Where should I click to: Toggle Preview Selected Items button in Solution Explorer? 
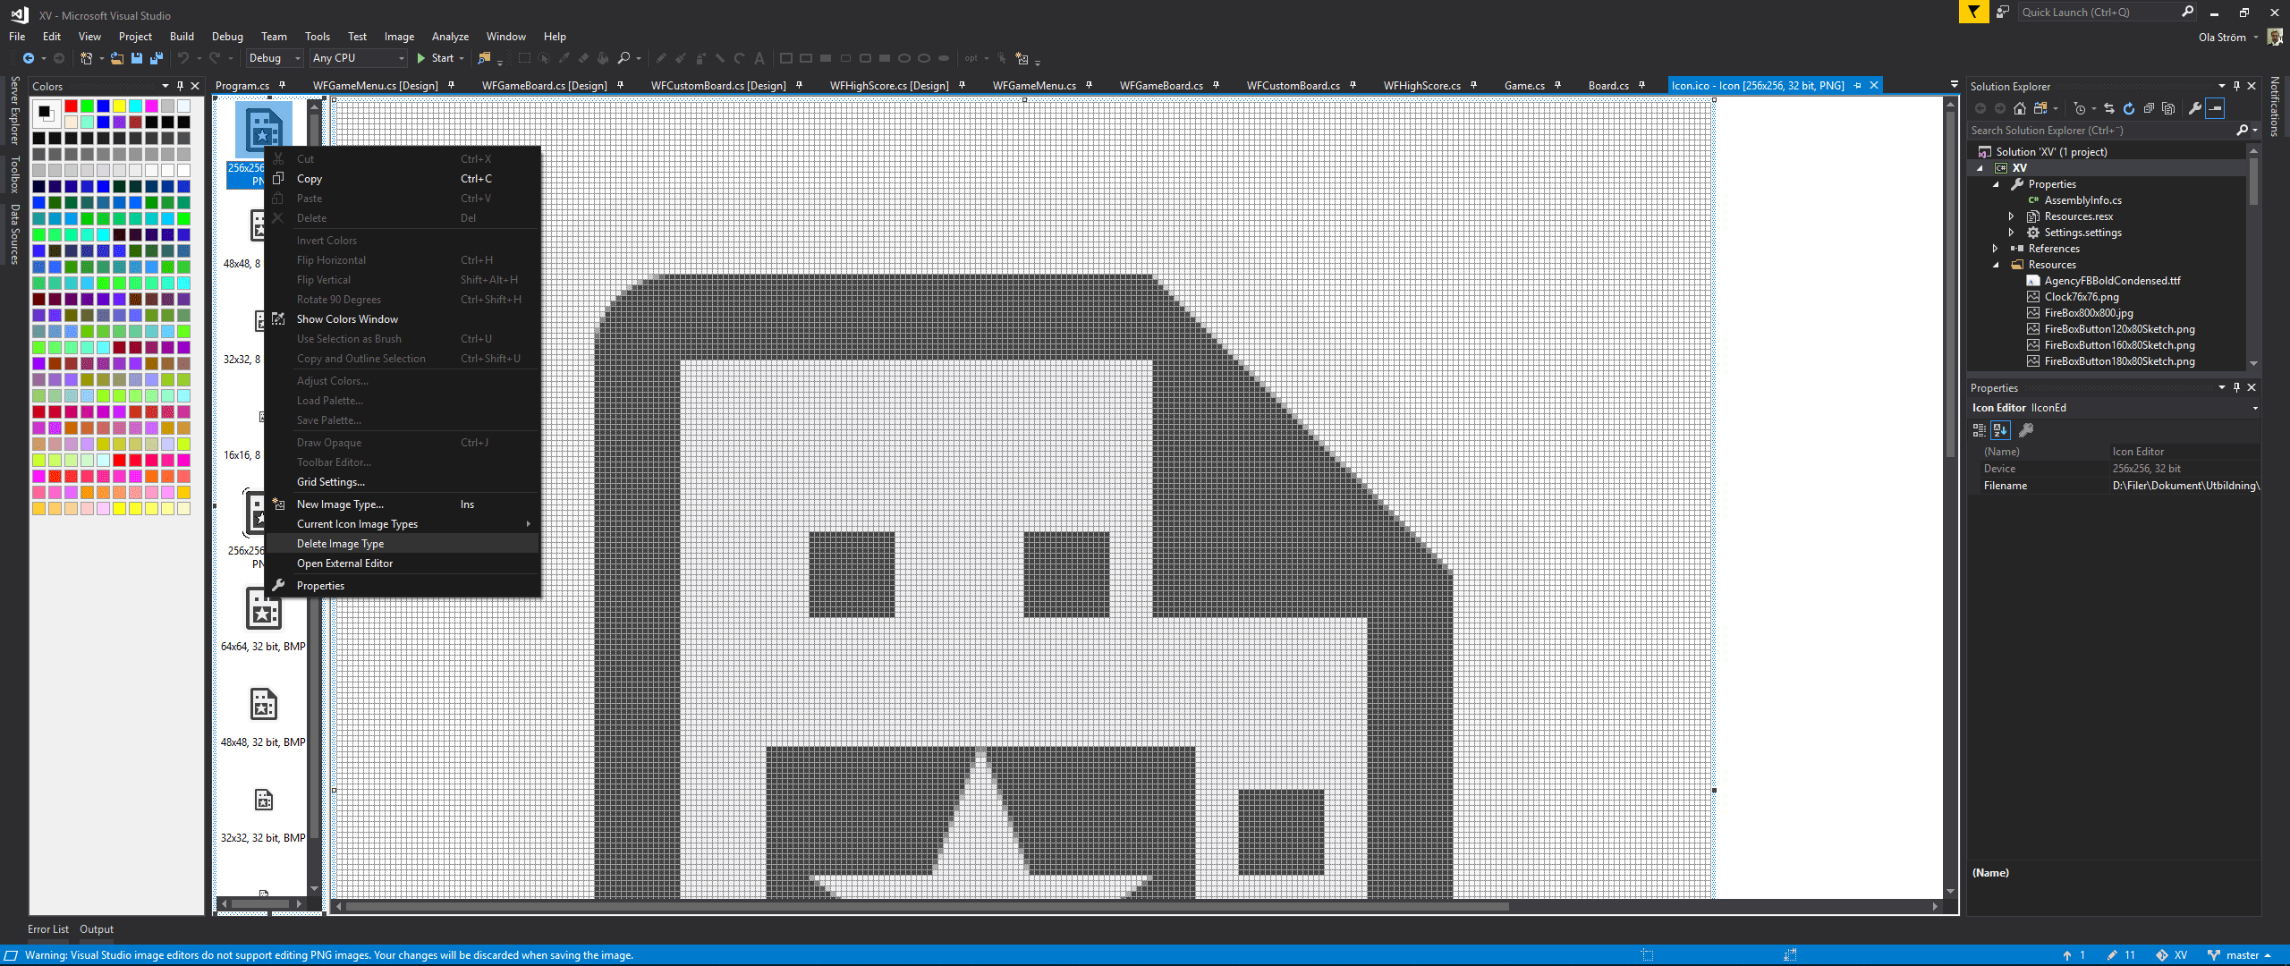[2215, 108]
